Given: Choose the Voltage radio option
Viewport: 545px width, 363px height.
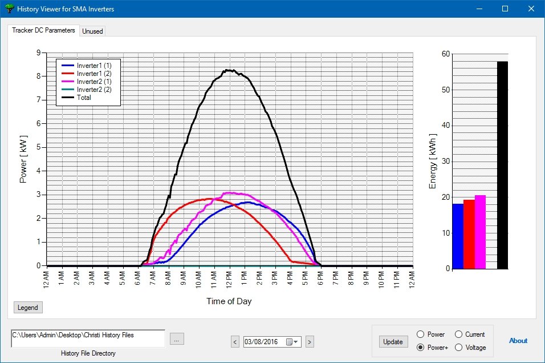Looking at the screenshot, I should (x=458, y=348).
